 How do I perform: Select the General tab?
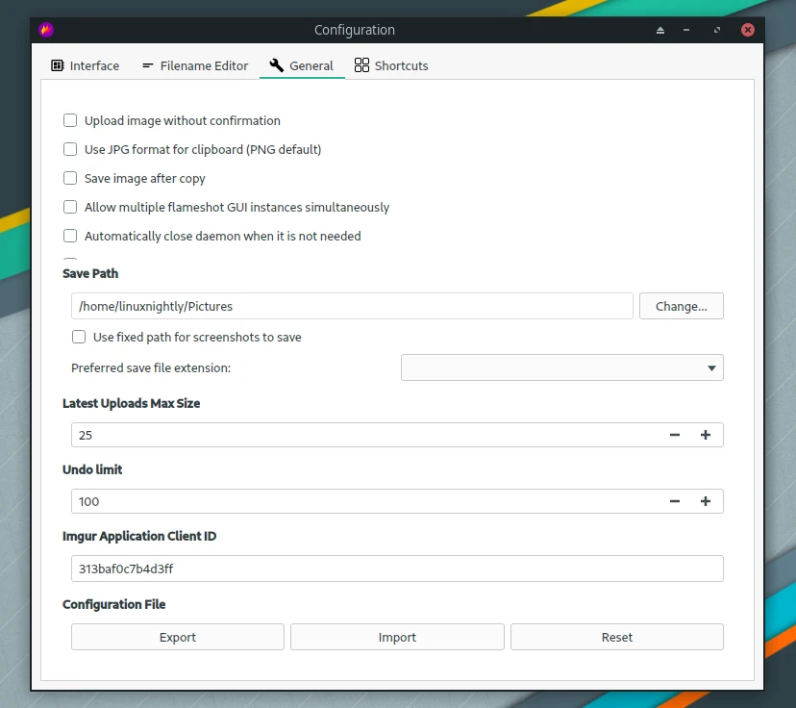coord(302,65)
